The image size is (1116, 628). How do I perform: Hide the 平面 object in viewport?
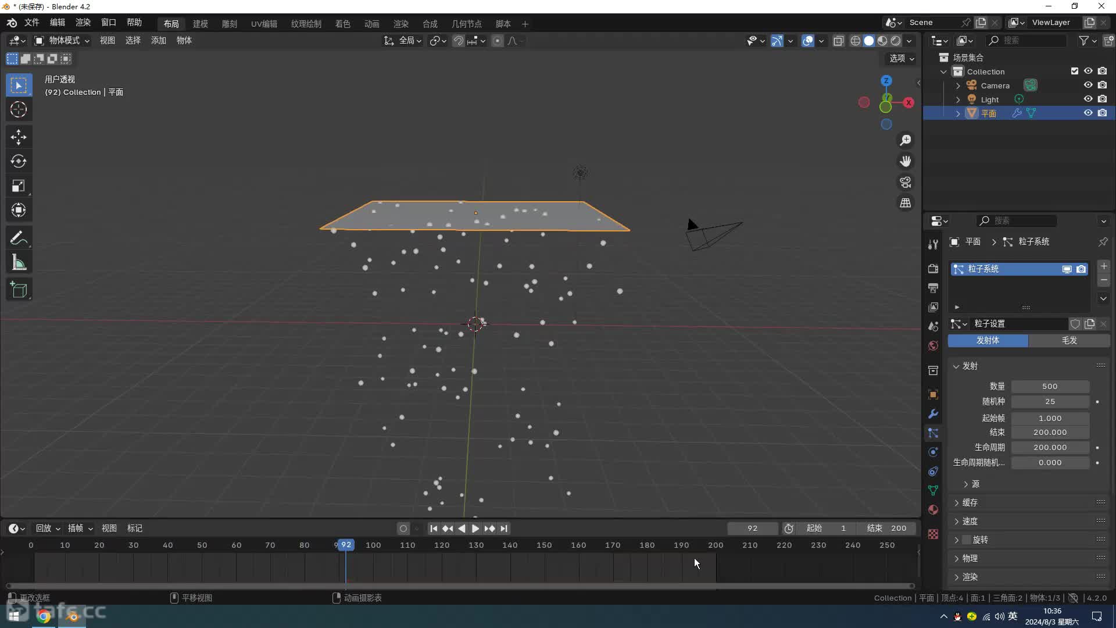coord(1088,113)
